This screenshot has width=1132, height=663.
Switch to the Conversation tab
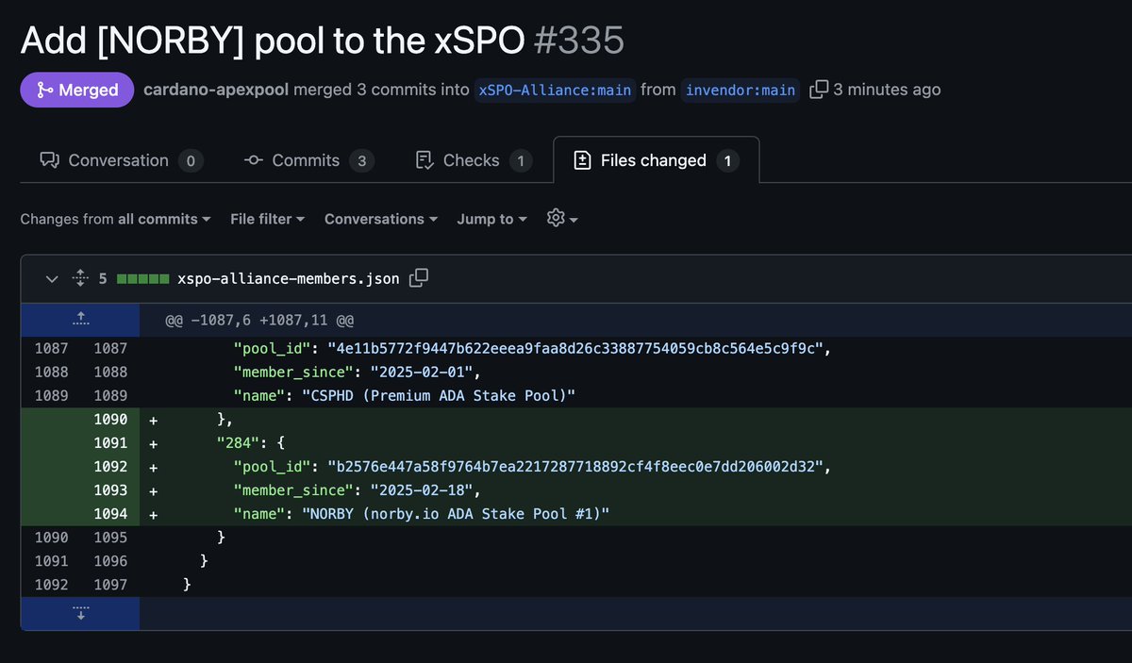coord(121,160)
